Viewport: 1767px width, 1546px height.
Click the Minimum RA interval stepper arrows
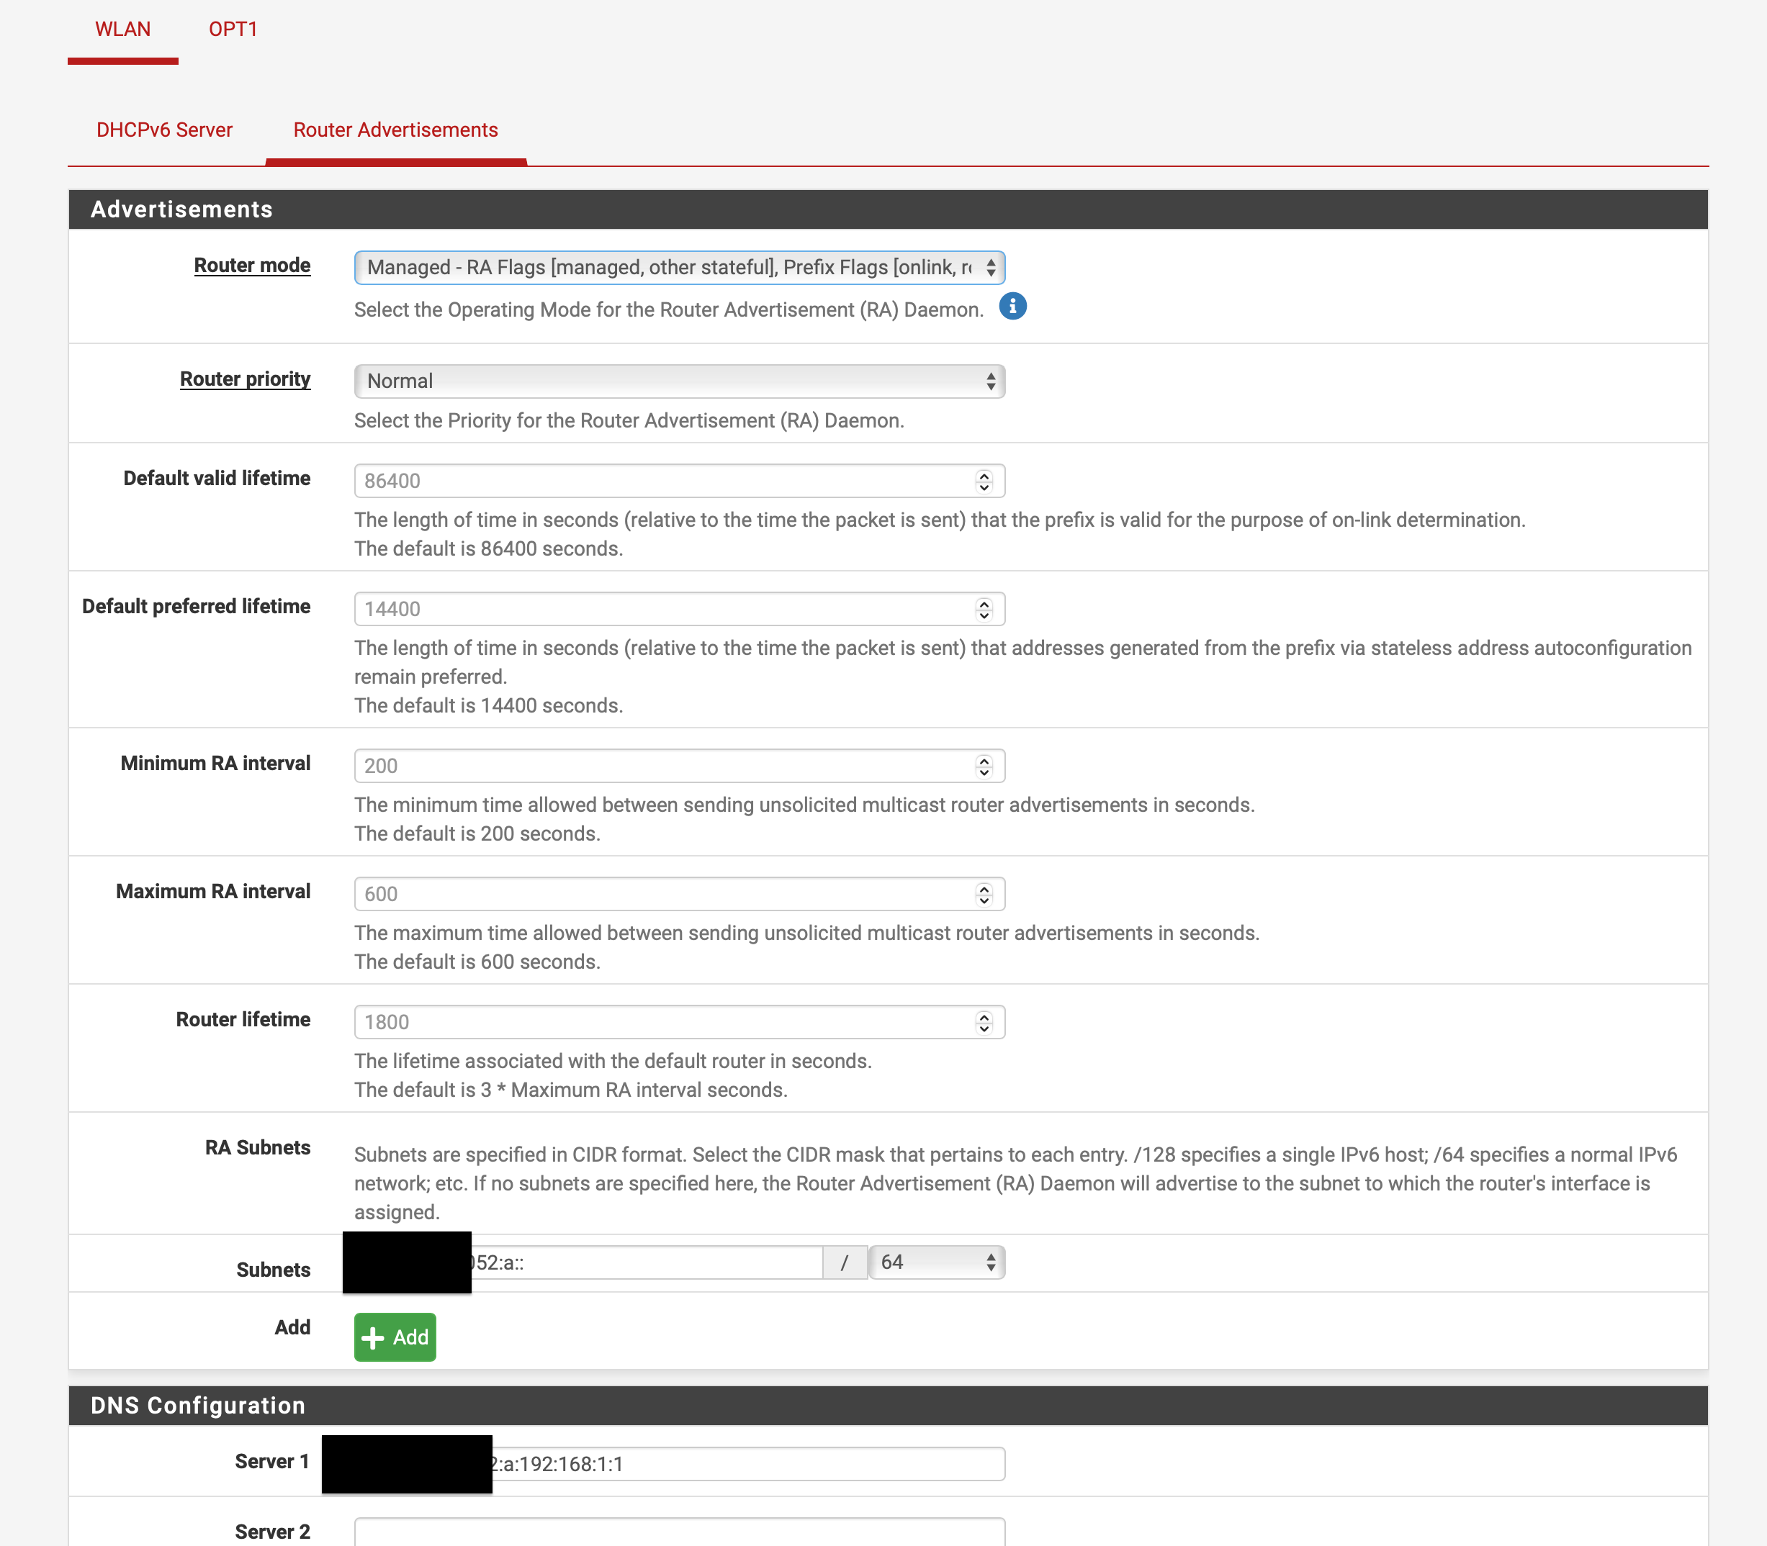(984, 766)
